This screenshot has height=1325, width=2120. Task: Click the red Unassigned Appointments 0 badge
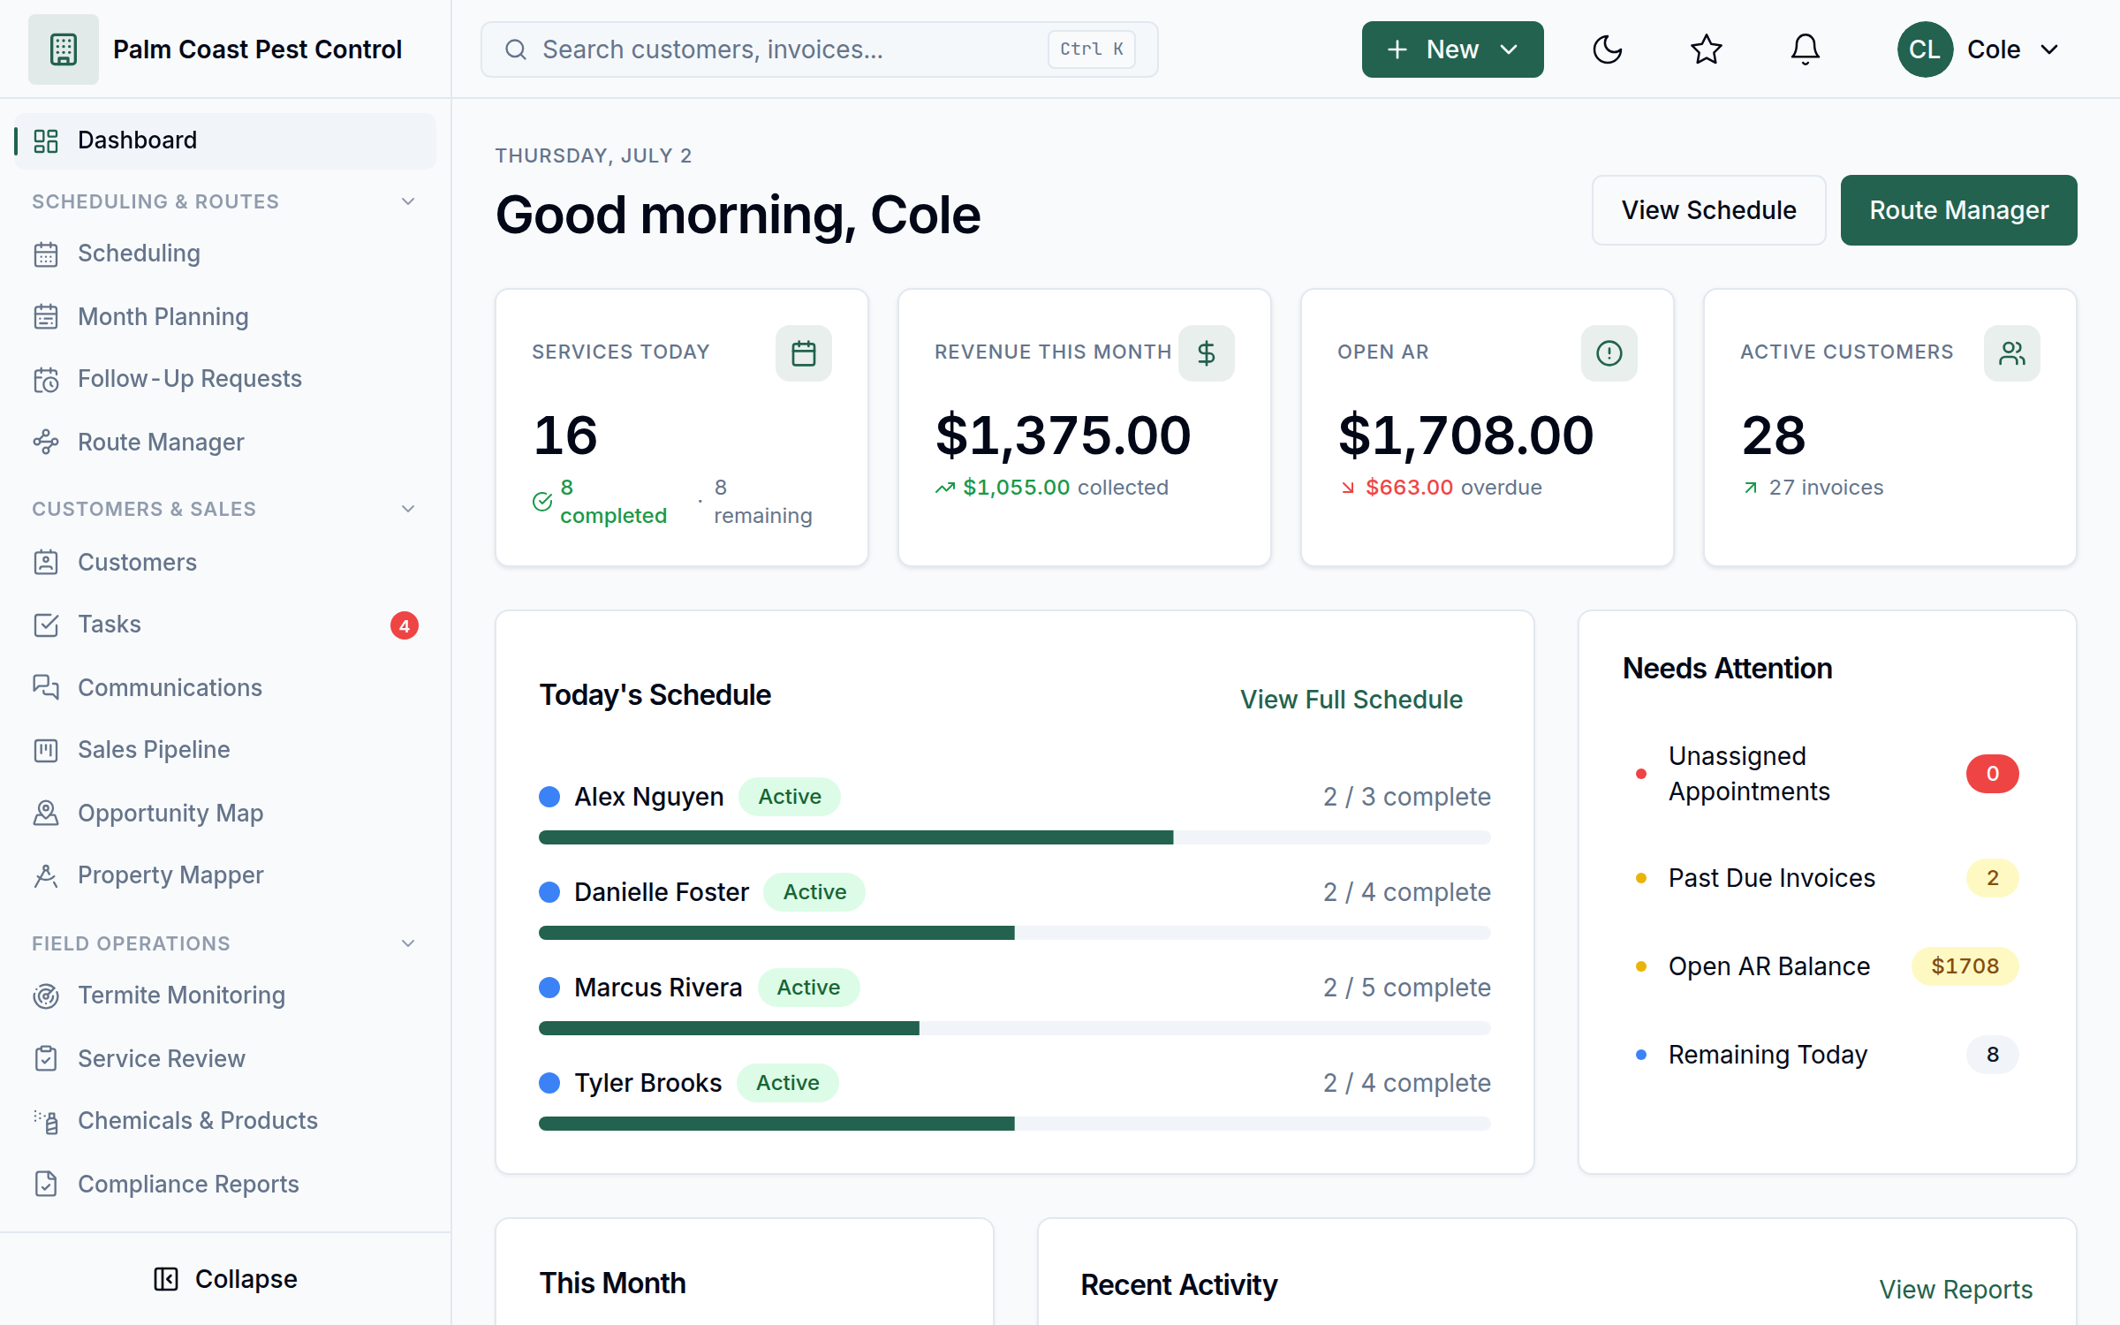pos(1993,774)
